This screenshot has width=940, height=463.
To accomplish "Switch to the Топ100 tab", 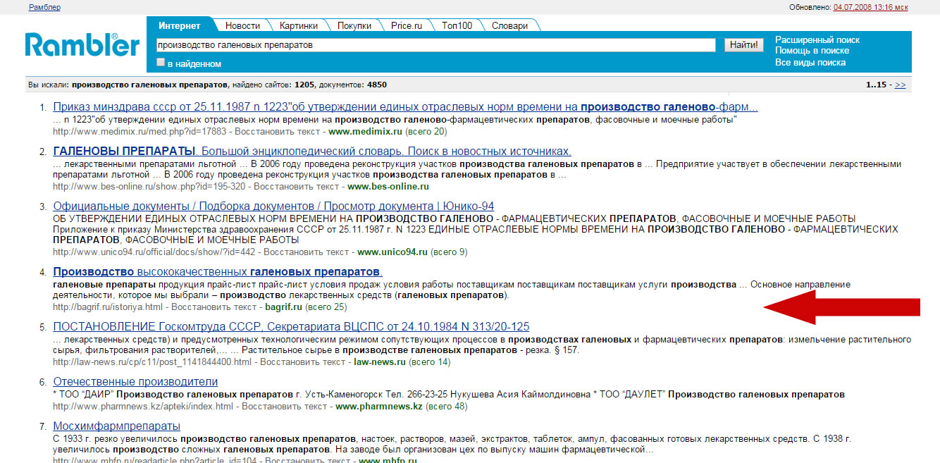I will coord(457,25).
